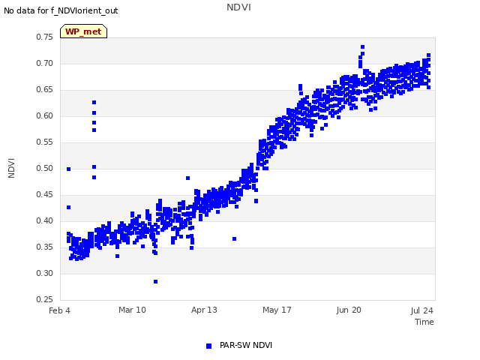
Task: Click the Apr 13 x-axis tick label
Action: point(204,310)
